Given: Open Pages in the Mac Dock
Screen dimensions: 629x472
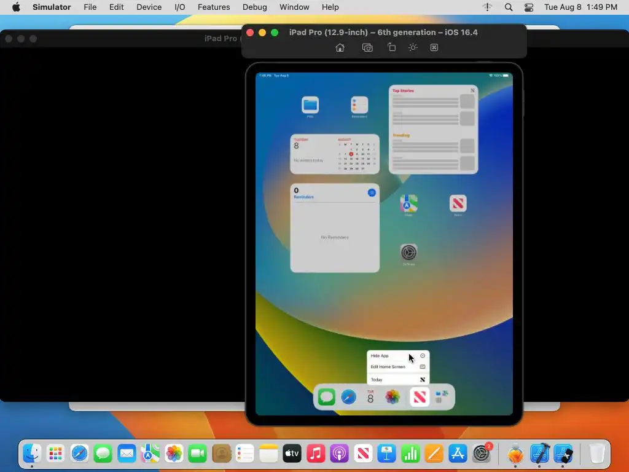Looking at the screenshot, I should 434,454.
